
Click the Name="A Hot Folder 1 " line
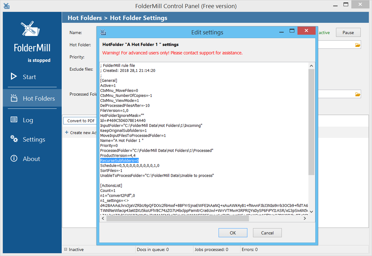[122, 141]
